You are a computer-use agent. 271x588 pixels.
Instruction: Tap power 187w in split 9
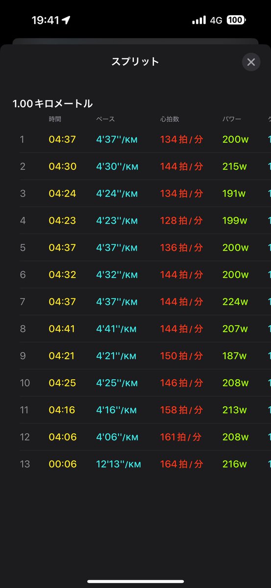pyautogui.click(x=235, y=356)
